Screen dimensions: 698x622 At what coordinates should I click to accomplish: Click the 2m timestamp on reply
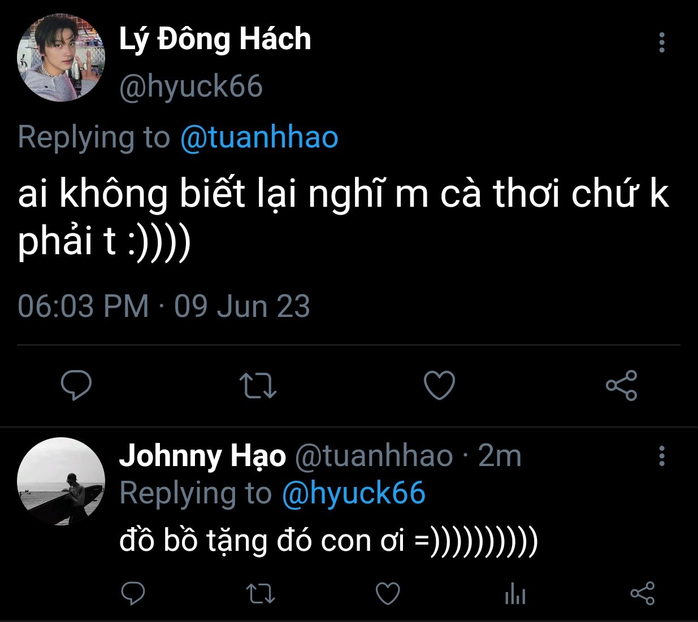[x=500, y=456]
